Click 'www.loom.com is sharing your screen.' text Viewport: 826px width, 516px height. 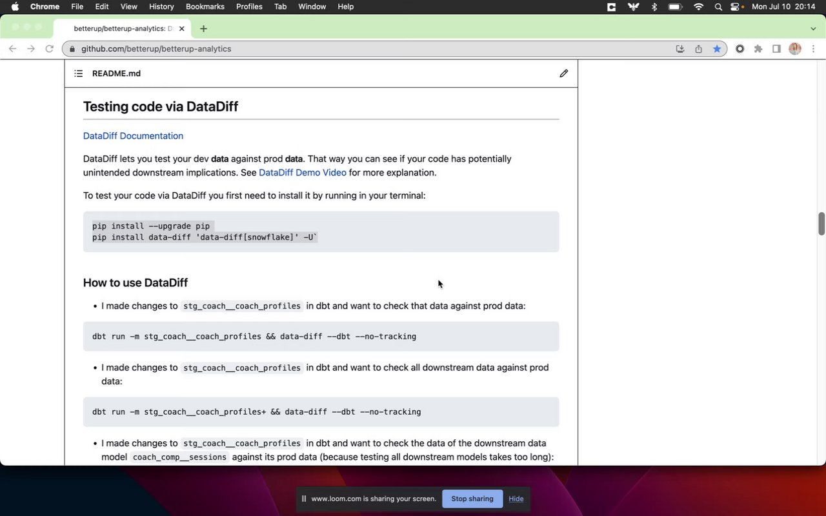pyautogui.click(x=374, y=499)
